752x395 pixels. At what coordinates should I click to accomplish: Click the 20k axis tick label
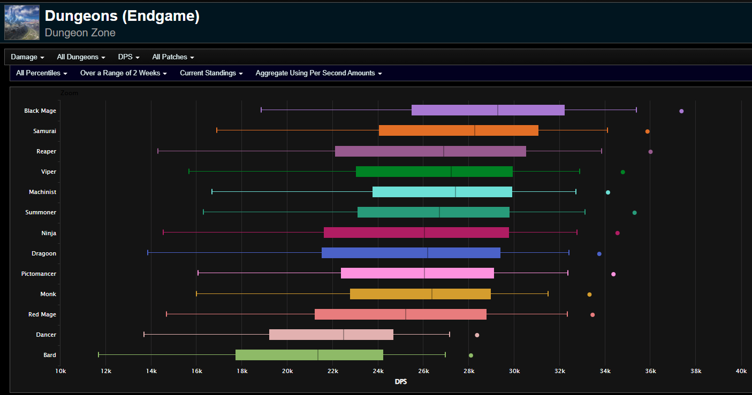point(287,371)
